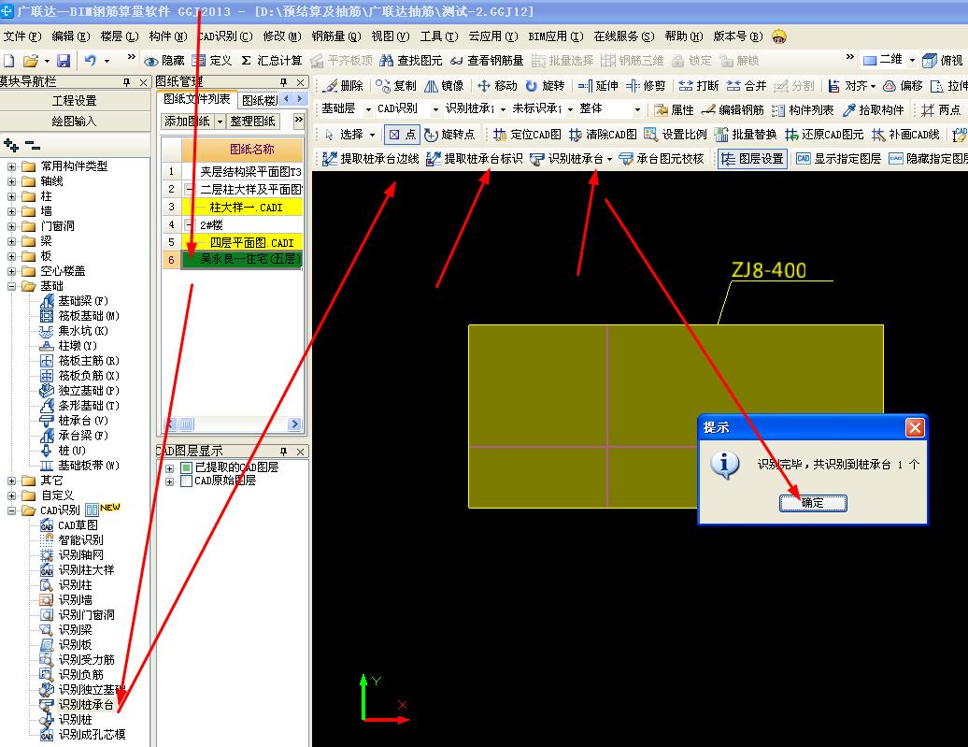Click the 清除CAD图 tool

point(604,134)
